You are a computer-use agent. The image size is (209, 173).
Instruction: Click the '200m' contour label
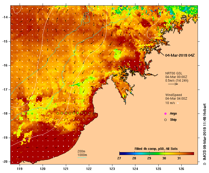click(81, 151)
